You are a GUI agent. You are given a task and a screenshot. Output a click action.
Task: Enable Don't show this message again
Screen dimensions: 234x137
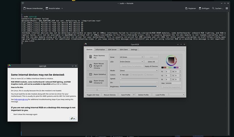point(12,114)
